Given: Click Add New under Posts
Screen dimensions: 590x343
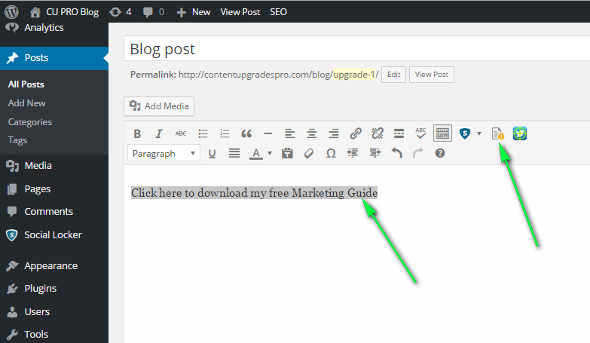Looking at the screenshot, I should [26, 103].
